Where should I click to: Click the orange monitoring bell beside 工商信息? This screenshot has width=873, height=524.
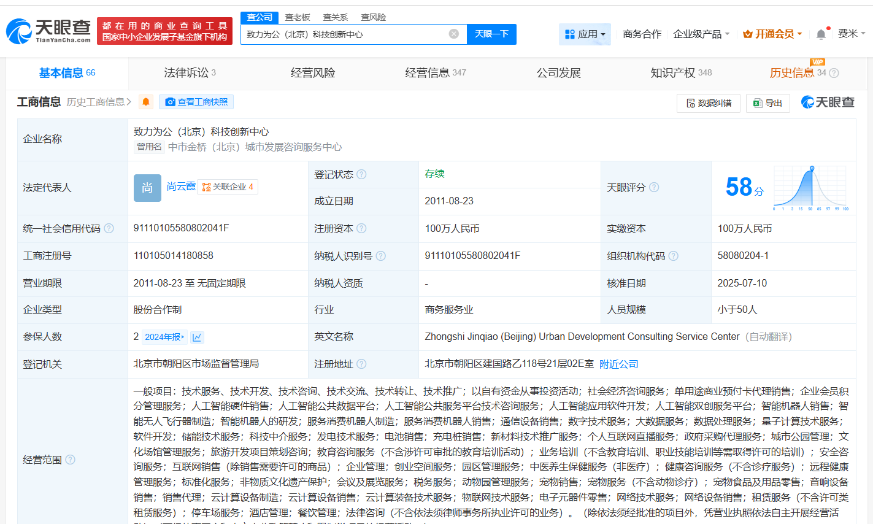click(x=145, y=102)
